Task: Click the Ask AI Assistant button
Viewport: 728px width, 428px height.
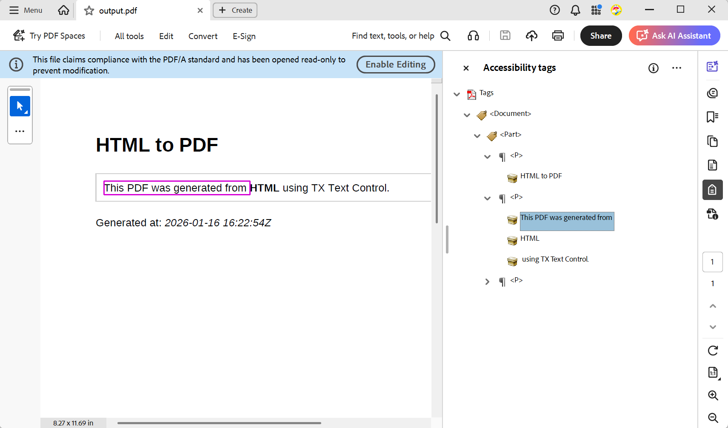Action: click(674, 36)
